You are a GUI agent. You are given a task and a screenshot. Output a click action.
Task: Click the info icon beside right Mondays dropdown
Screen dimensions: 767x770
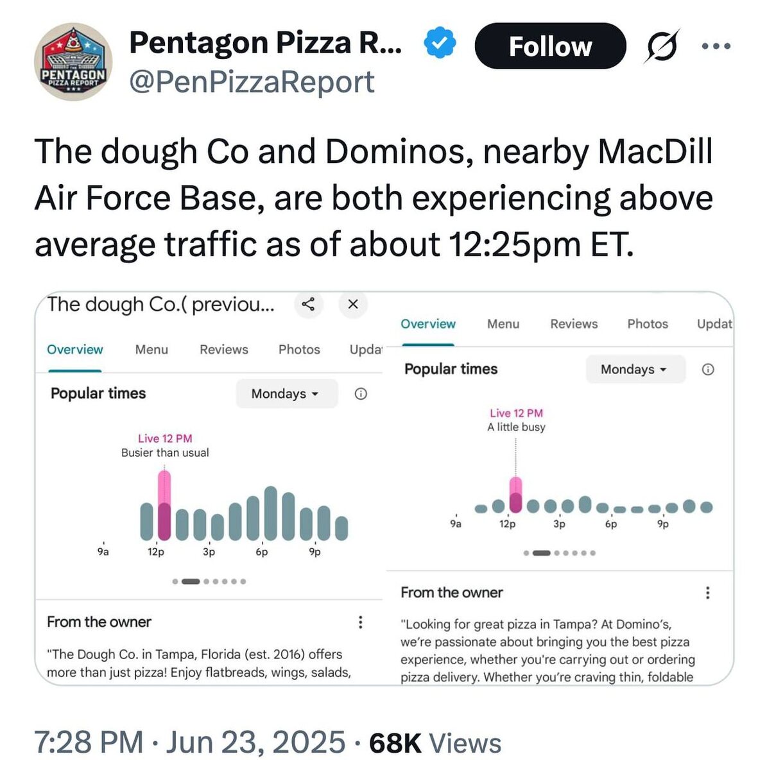[708, 369]
